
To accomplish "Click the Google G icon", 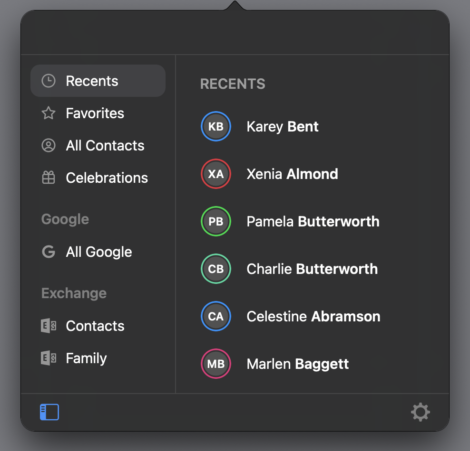I will pos(48,252).
